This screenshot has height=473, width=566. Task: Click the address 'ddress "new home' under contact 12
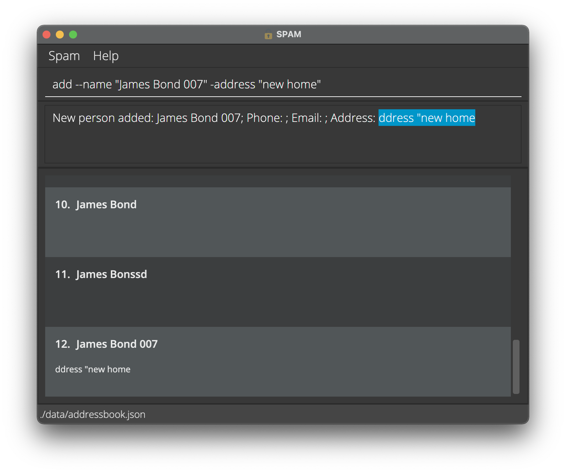coord(93,369)
